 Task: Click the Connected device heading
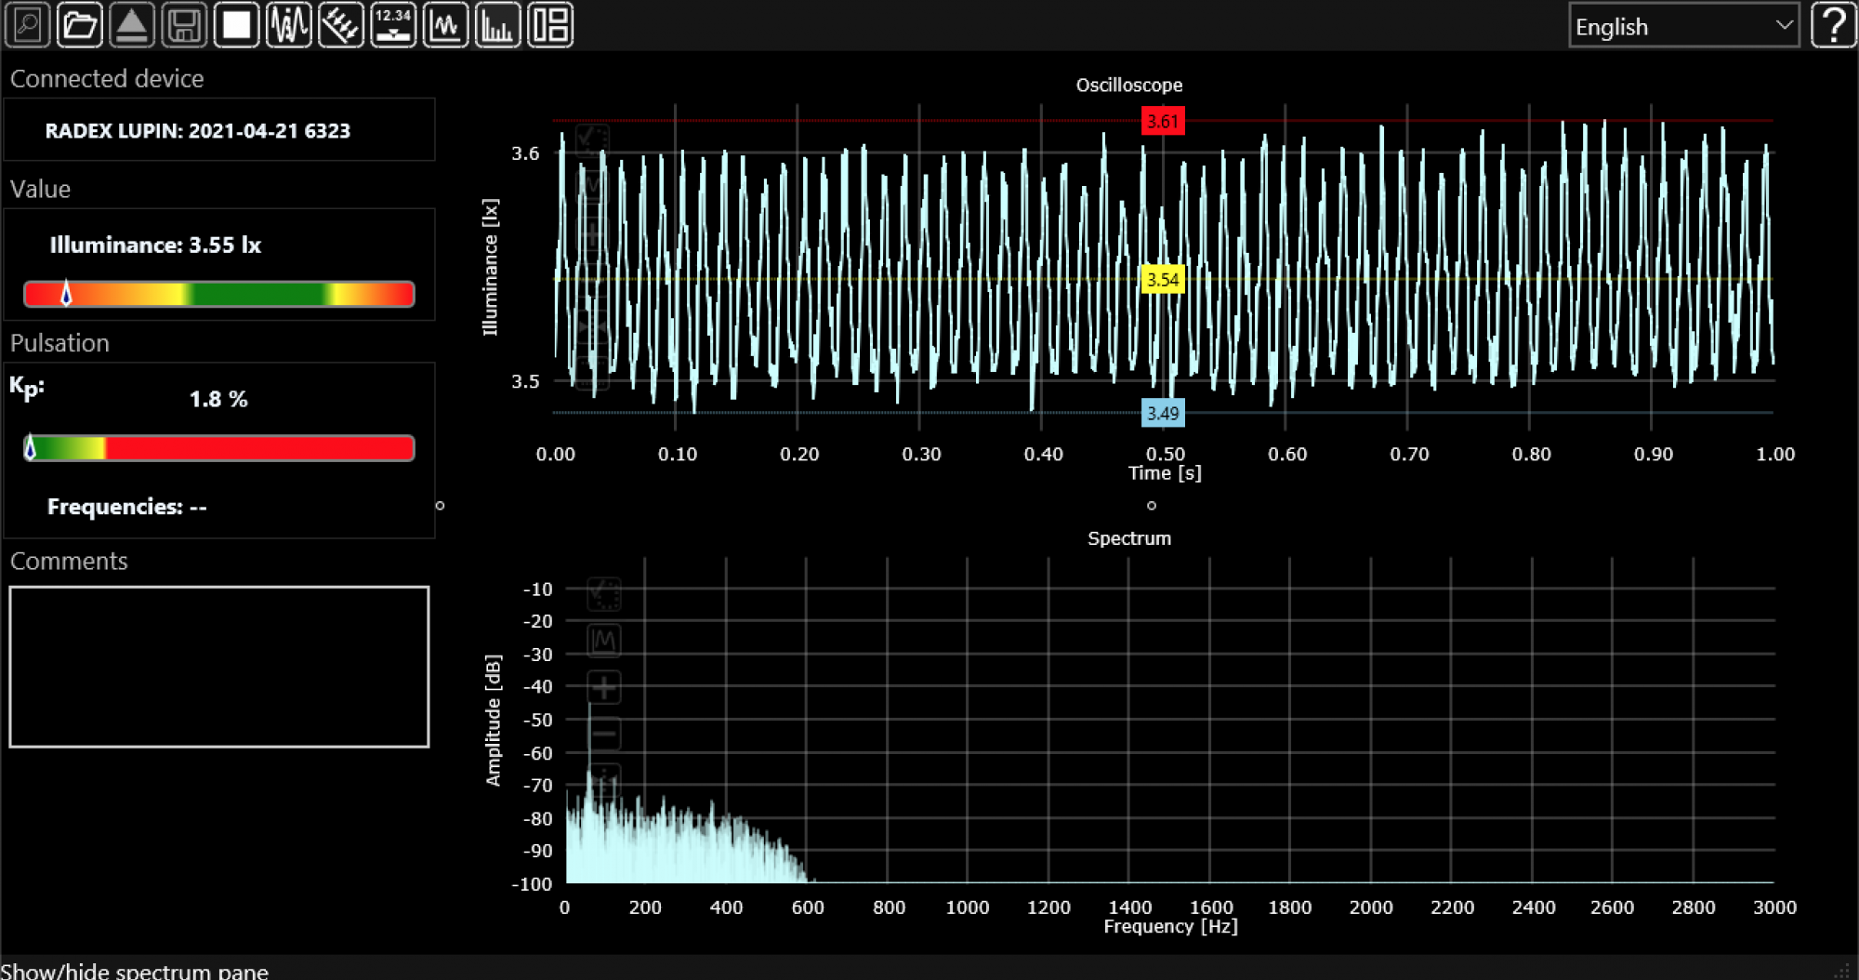click(x=107, y=79)
